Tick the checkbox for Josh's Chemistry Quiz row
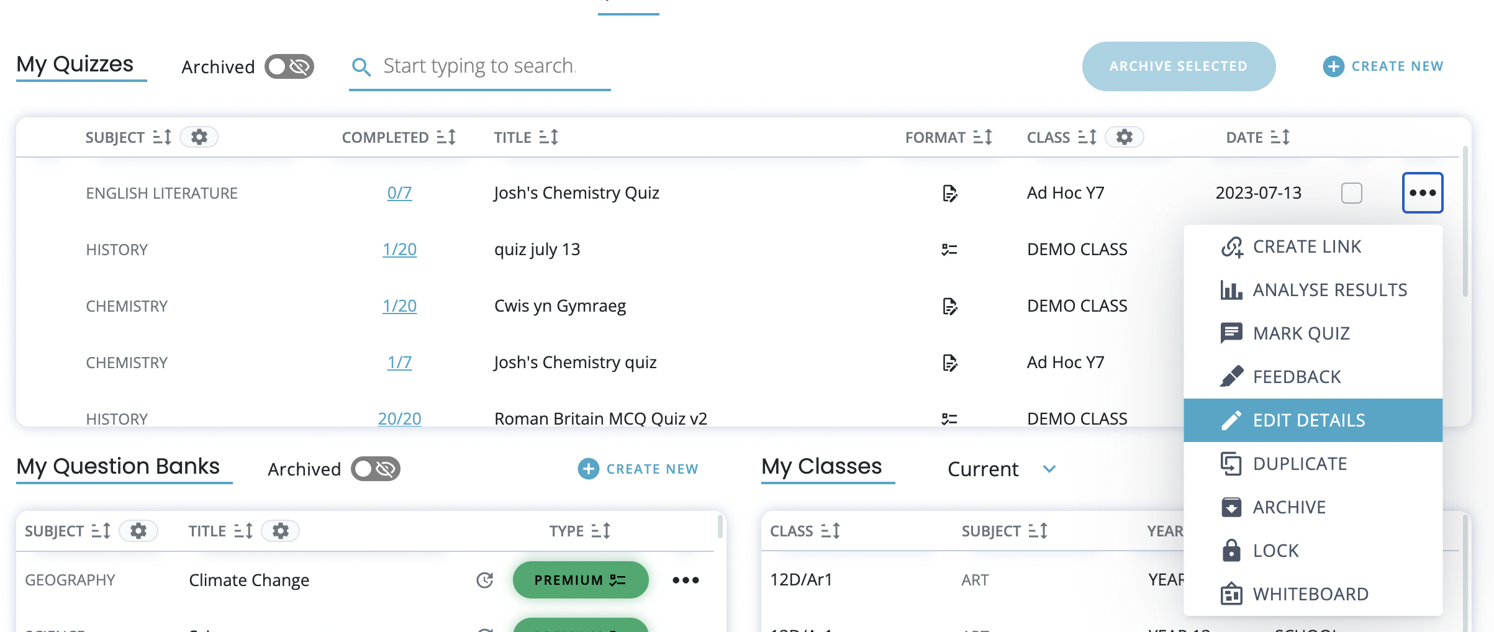The height and width of the screenshot is (632, 1494). pos(1351,193)
